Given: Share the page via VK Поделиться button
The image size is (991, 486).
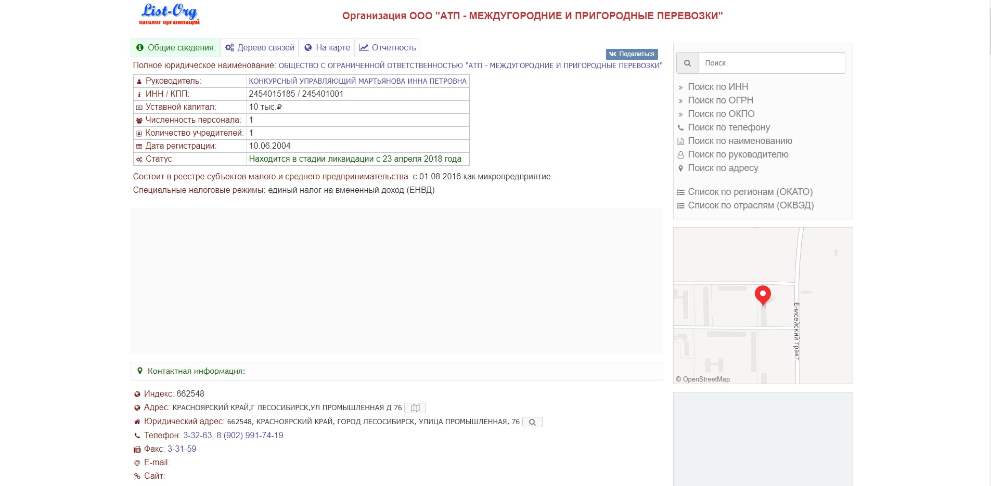Looking at the screenshot, I should pyautogui.click(x=632, y=54).
